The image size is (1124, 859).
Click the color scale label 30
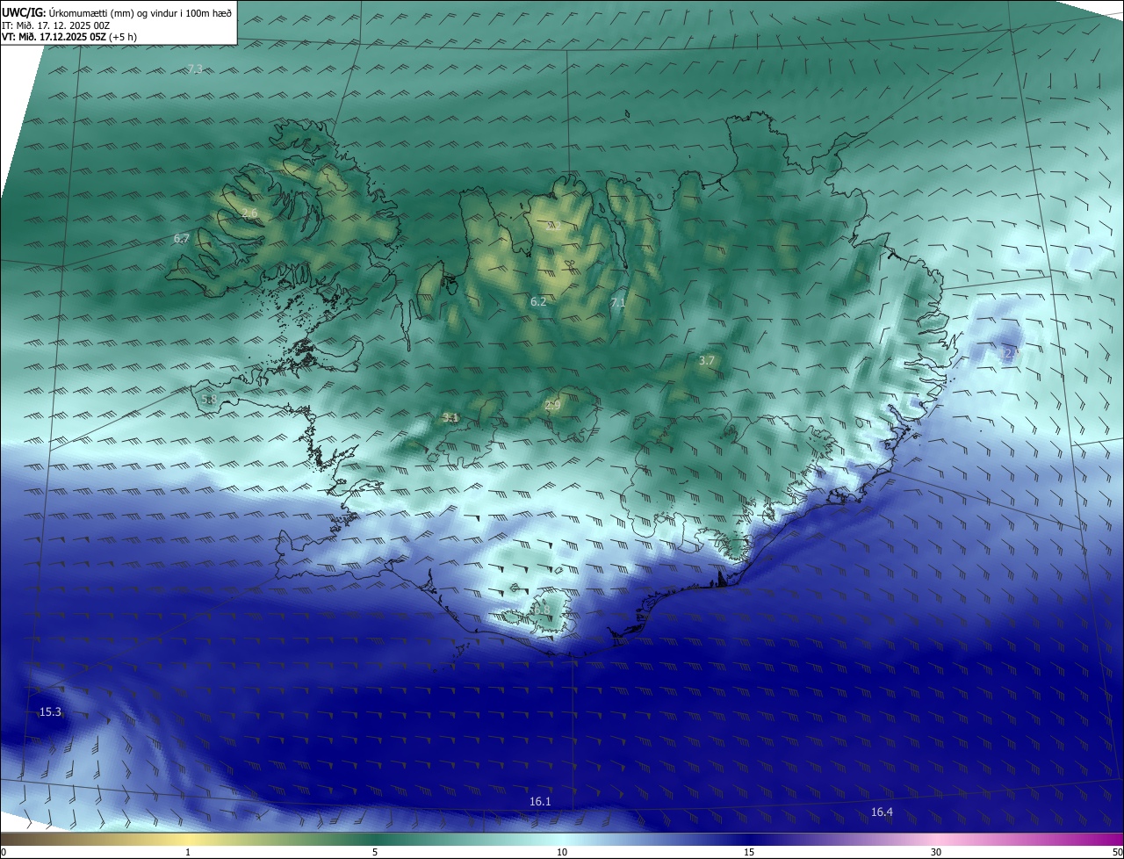point(936,852)
